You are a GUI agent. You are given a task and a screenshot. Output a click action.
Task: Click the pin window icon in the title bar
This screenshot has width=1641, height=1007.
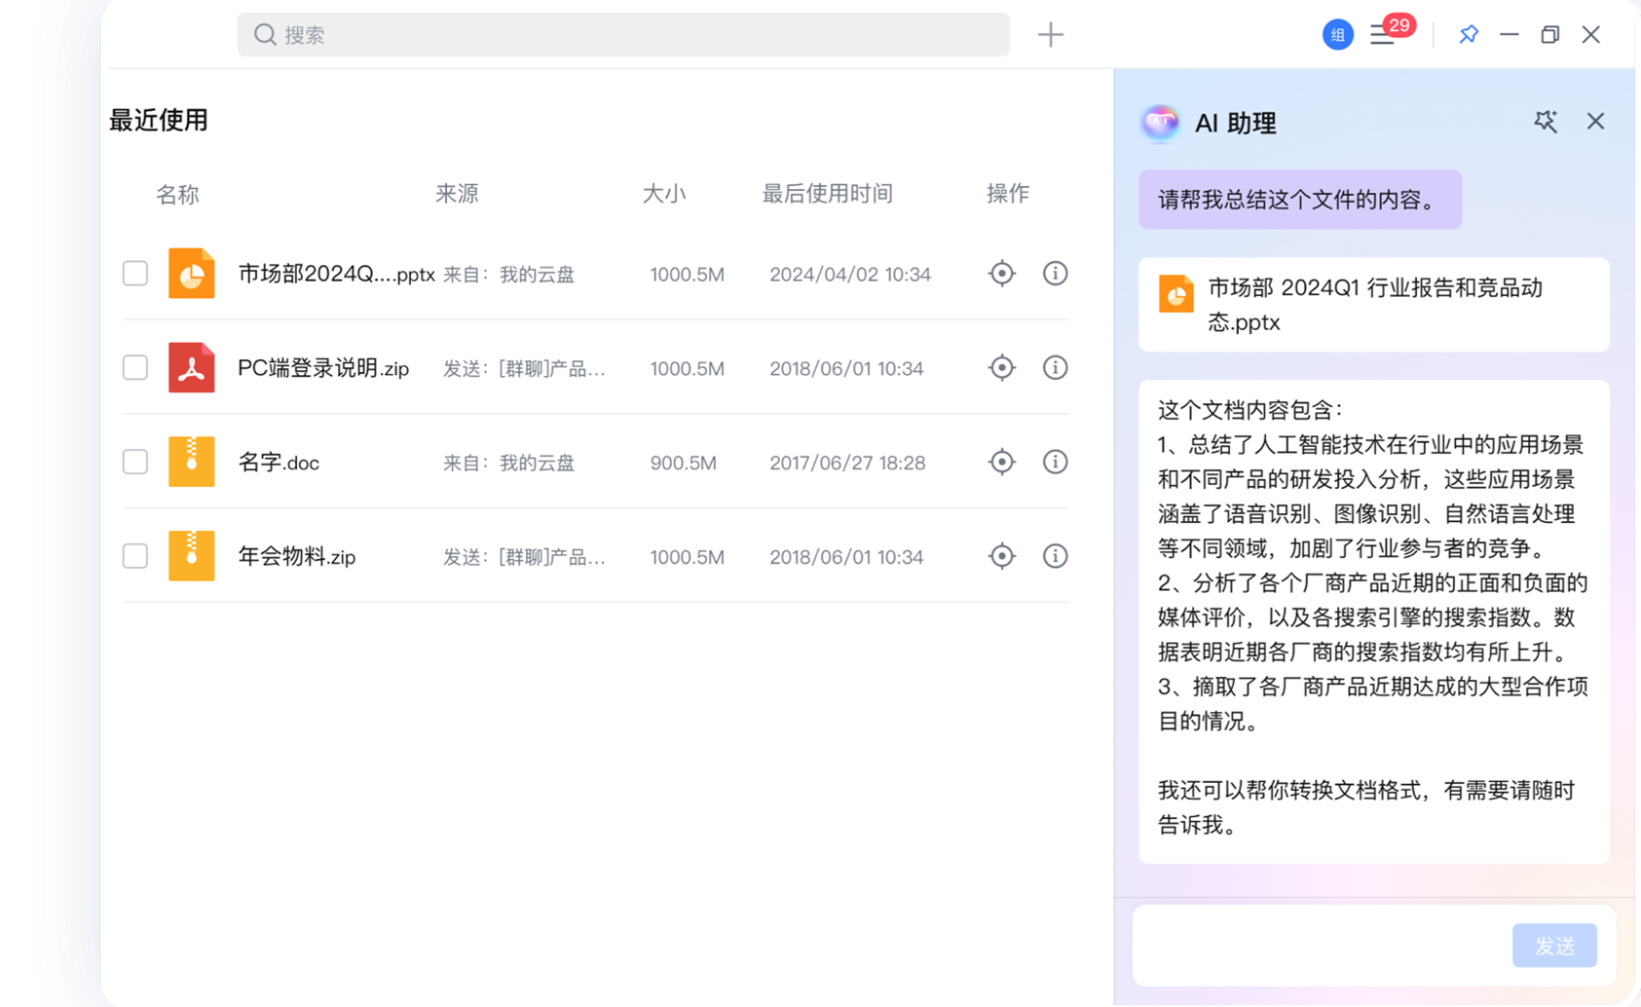(x=1469, y=34)
